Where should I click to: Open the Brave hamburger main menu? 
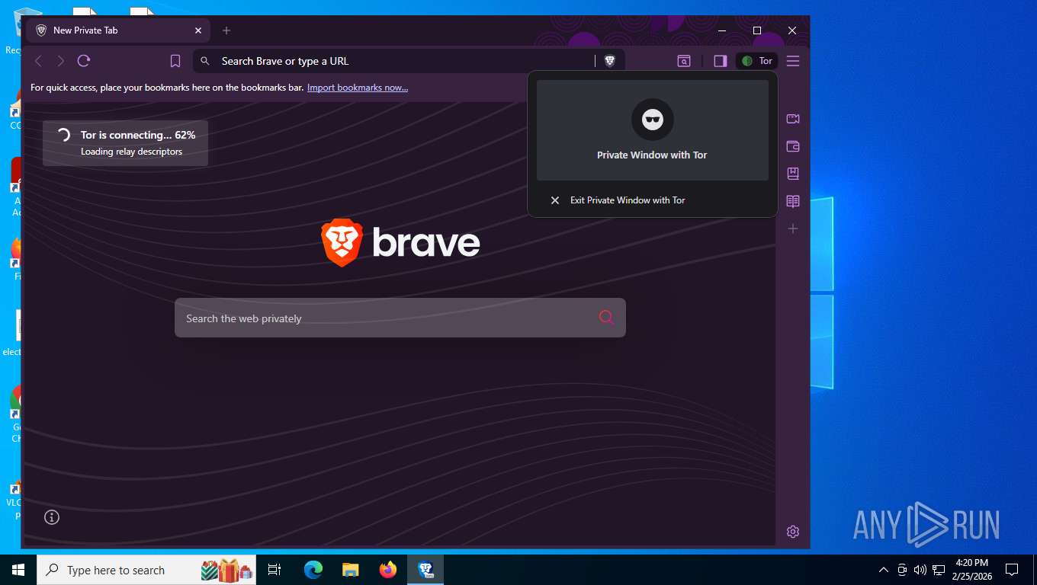point(793,61)
